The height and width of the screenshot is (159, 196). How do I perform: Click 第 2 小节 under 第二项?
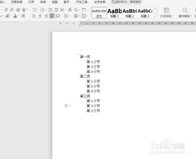coord(93,86)
